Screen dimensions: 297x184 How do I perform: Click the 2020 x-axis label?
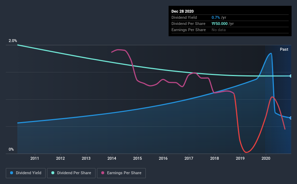[x=266, y=158]
